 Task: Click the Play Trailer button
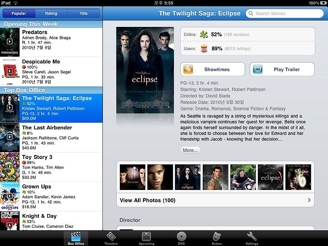[282, 69]
